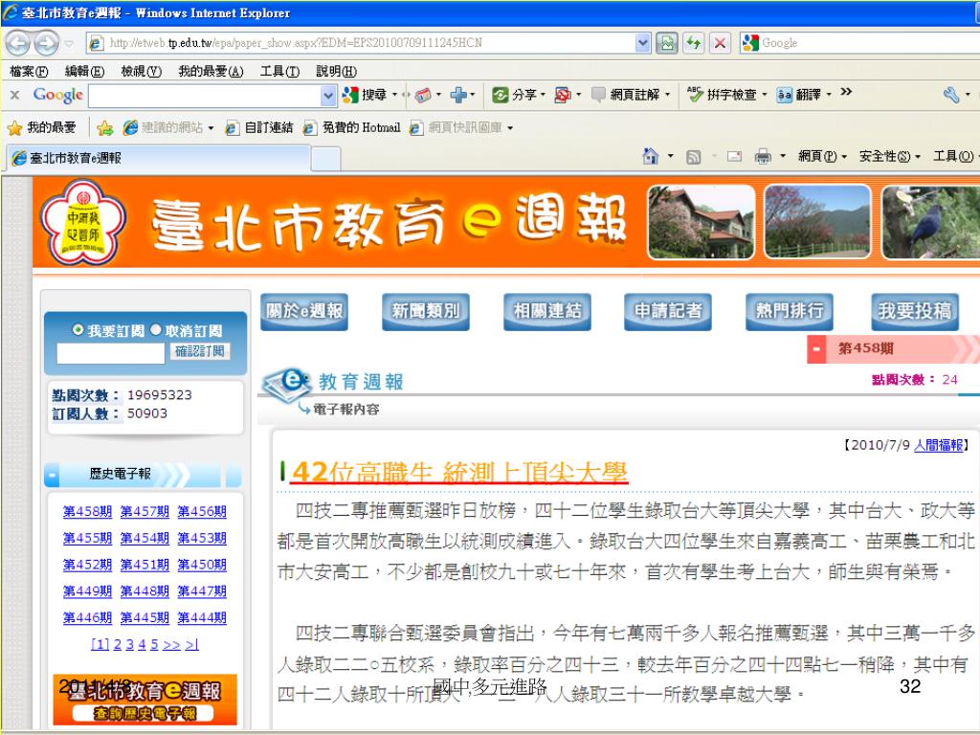Click the Home house icon in command bar
This screenshot has width=980, height=735.
click(651, 156)
